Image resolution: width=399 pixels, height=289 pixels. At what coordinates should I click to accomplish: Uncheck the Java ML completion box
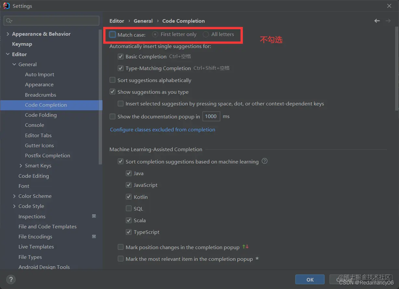pyautogui.click(x=129, y=173)
